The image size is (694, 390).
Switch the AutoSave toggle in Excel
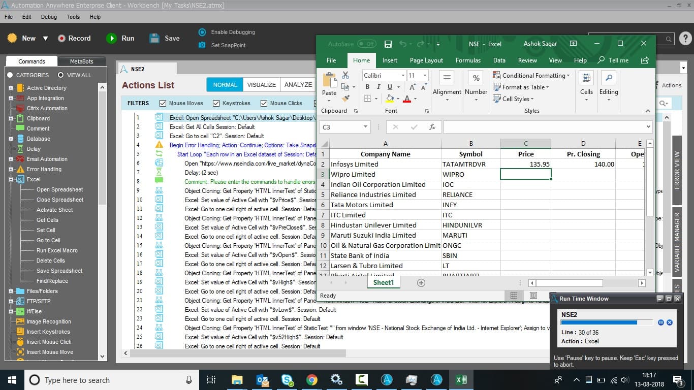pos(366,44)
